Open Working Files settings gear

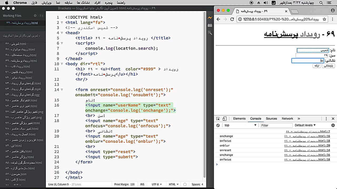pyautogui.click(x=35, y=16)
